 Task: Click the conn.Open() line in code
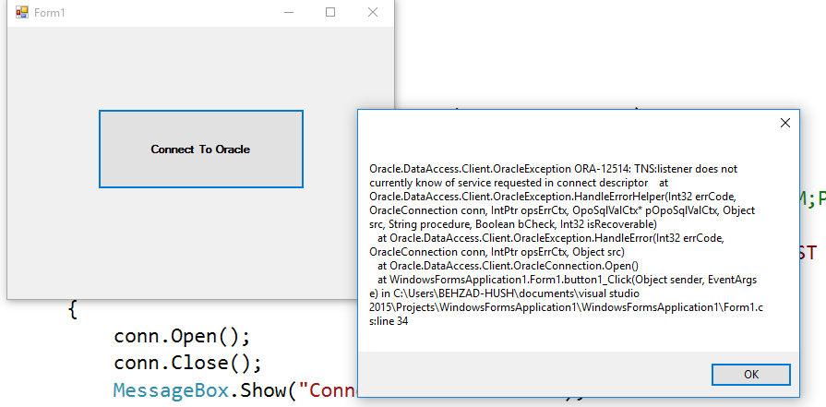(x=182, y=333)
